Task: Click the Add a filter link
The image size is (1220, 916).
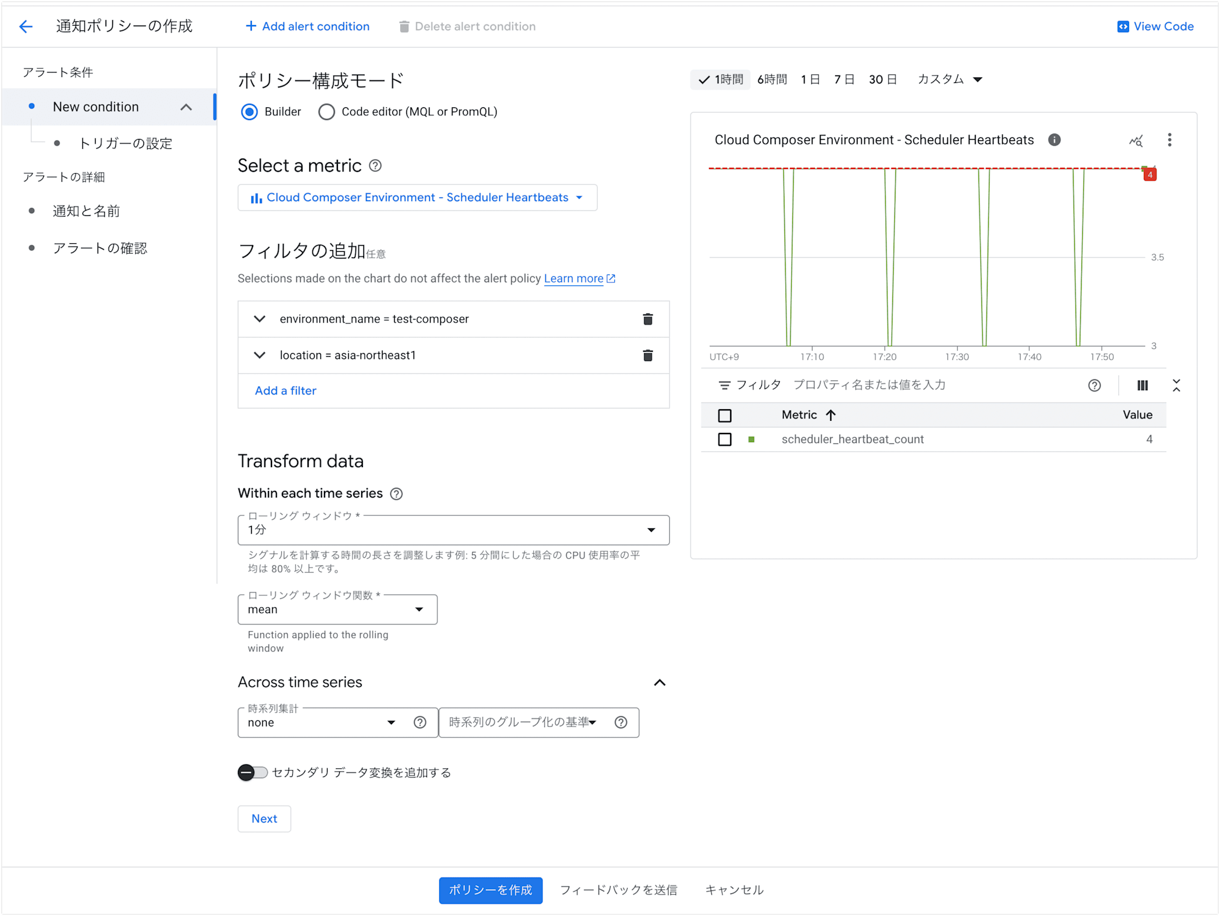Action: 285,390
